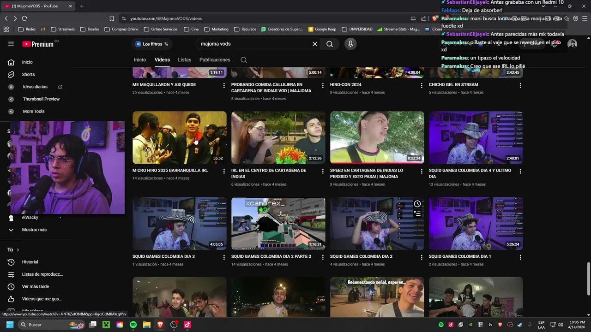Start voice search with the microphone

tap(350, 44)
